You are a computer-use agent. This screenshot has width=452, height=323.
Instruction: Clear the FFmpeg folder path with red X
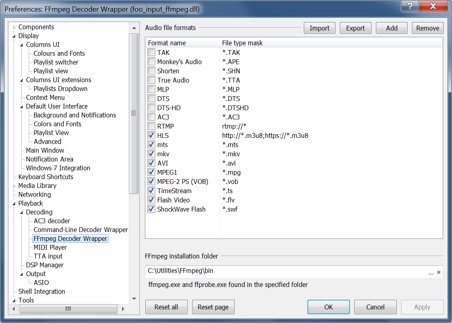click(438, 273)
